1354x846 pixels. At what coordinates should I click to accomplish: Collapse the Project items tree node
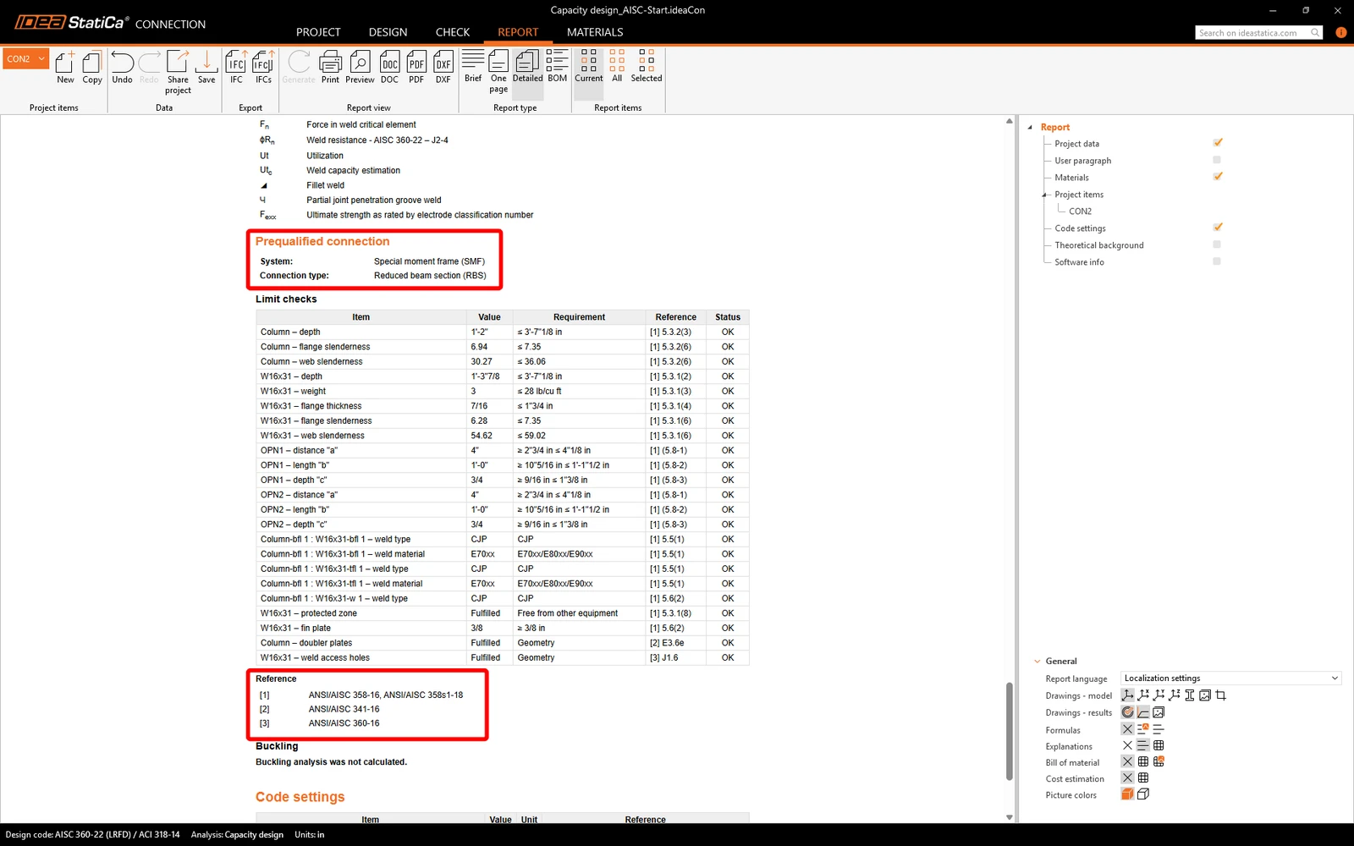(1044, 195)
